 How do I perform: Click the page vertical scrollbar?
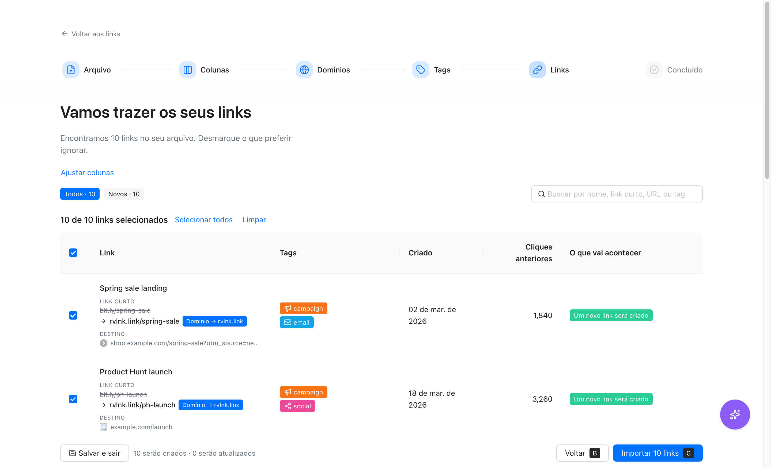(x=767, y=91)
